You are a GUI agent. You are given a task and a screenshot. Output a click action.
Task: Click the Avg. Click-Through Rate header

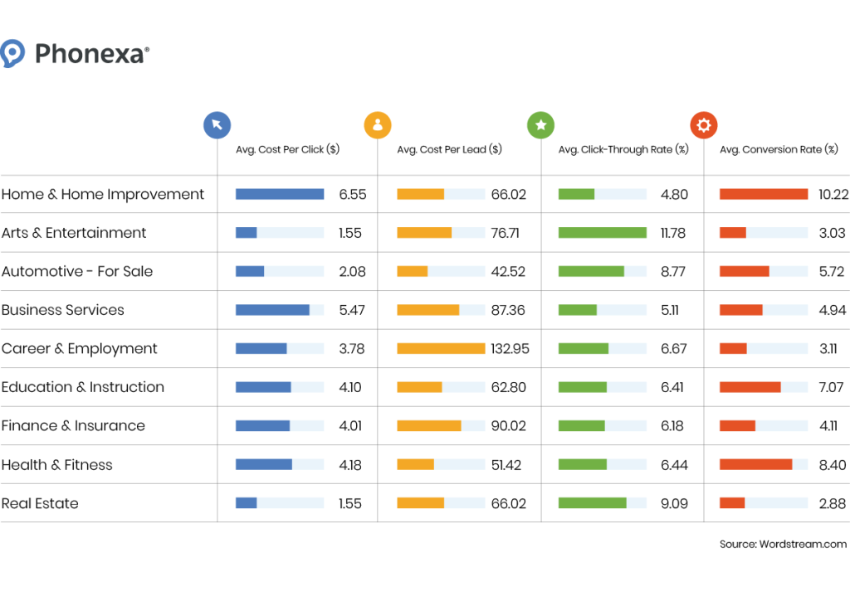(x=623, y=150)
